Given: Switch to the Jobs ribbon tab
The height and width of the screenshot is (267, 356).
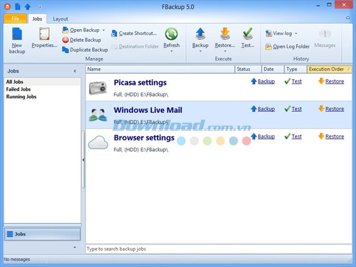Looking at the screenshot, I should (37, 19).
